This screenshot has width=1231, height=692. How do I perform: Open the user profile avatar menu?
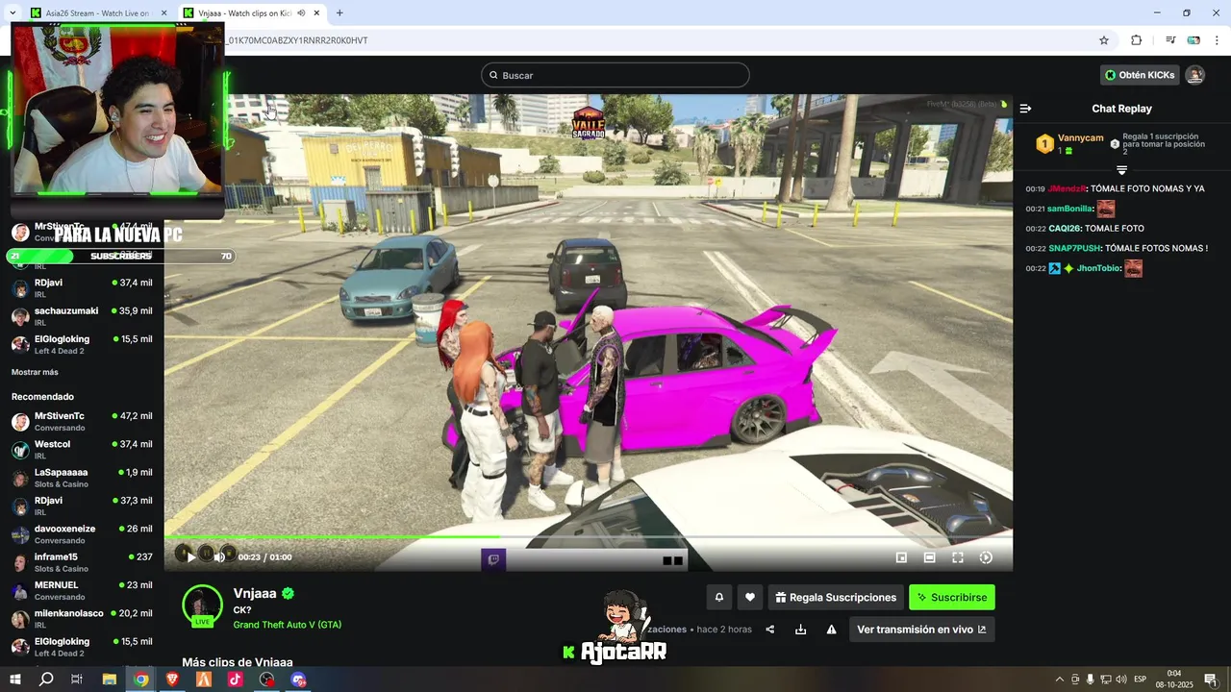click(x=1194, y=75)
